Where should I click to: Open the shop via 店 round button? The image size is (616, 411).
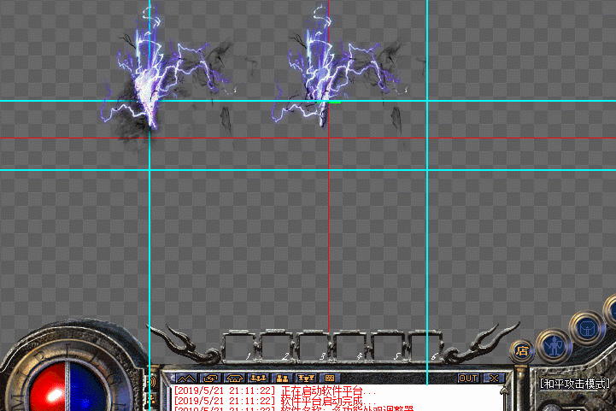click(522, 351)
